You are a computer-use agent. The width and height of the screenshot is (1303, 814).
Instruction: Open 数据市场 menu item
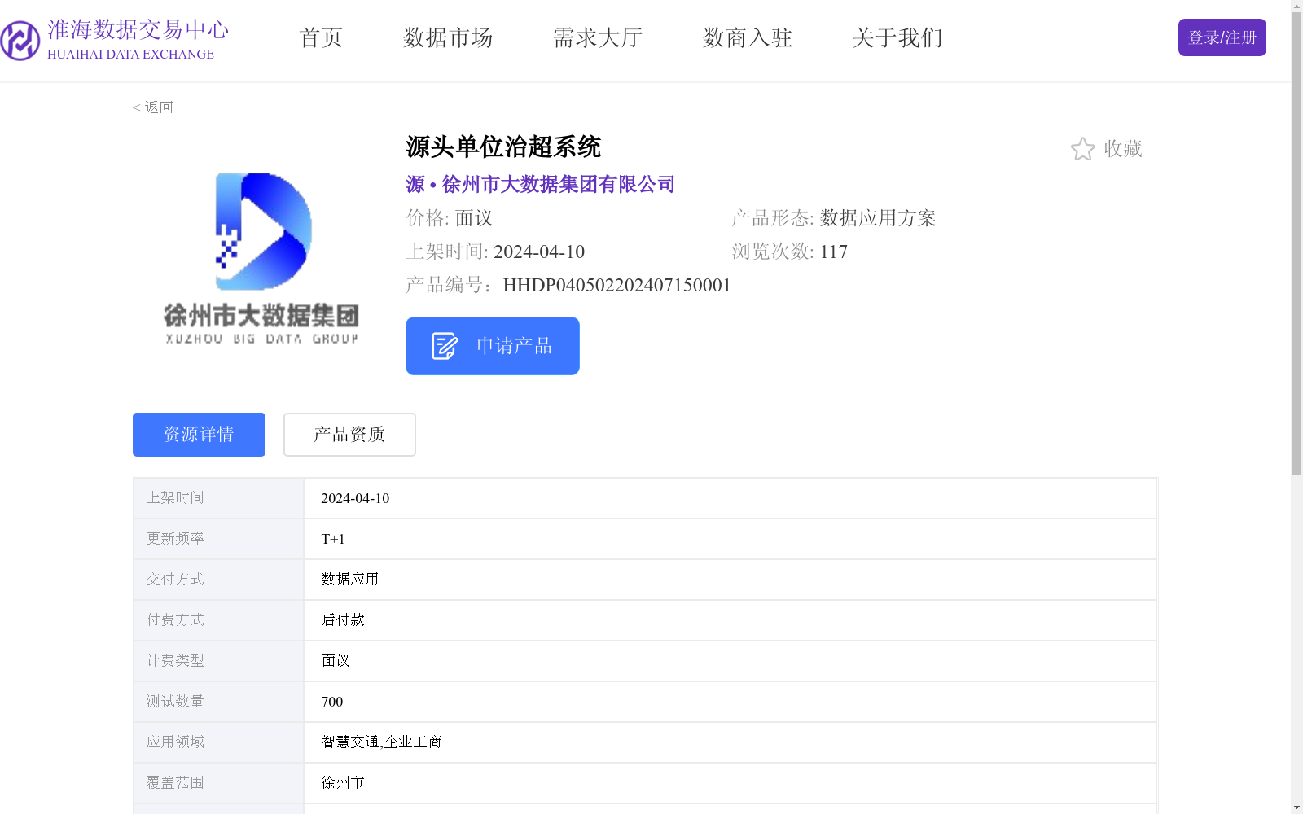448,37
